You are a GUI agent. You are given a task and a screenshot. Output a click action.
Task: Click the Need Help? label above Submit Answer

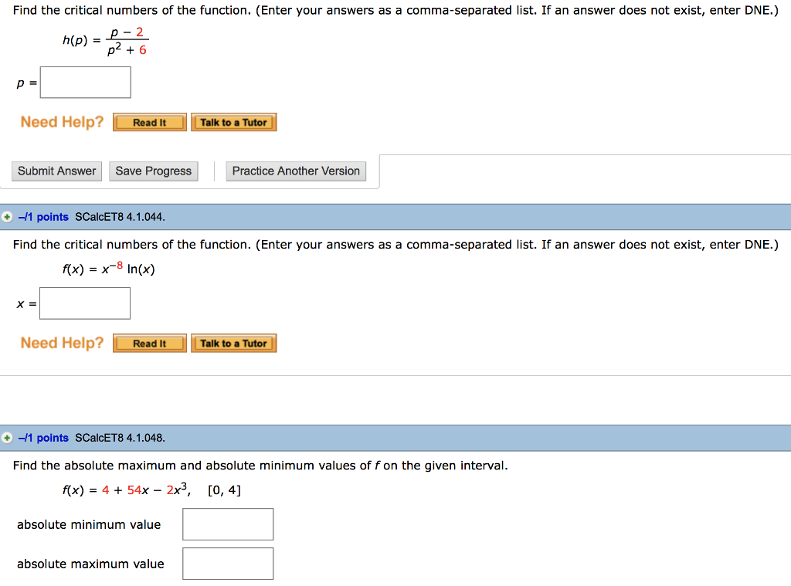click(62, 122)
